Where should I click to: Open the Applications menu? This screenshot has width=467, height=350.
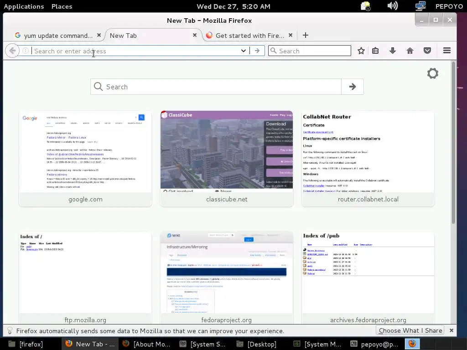click(x=24, y=6)
